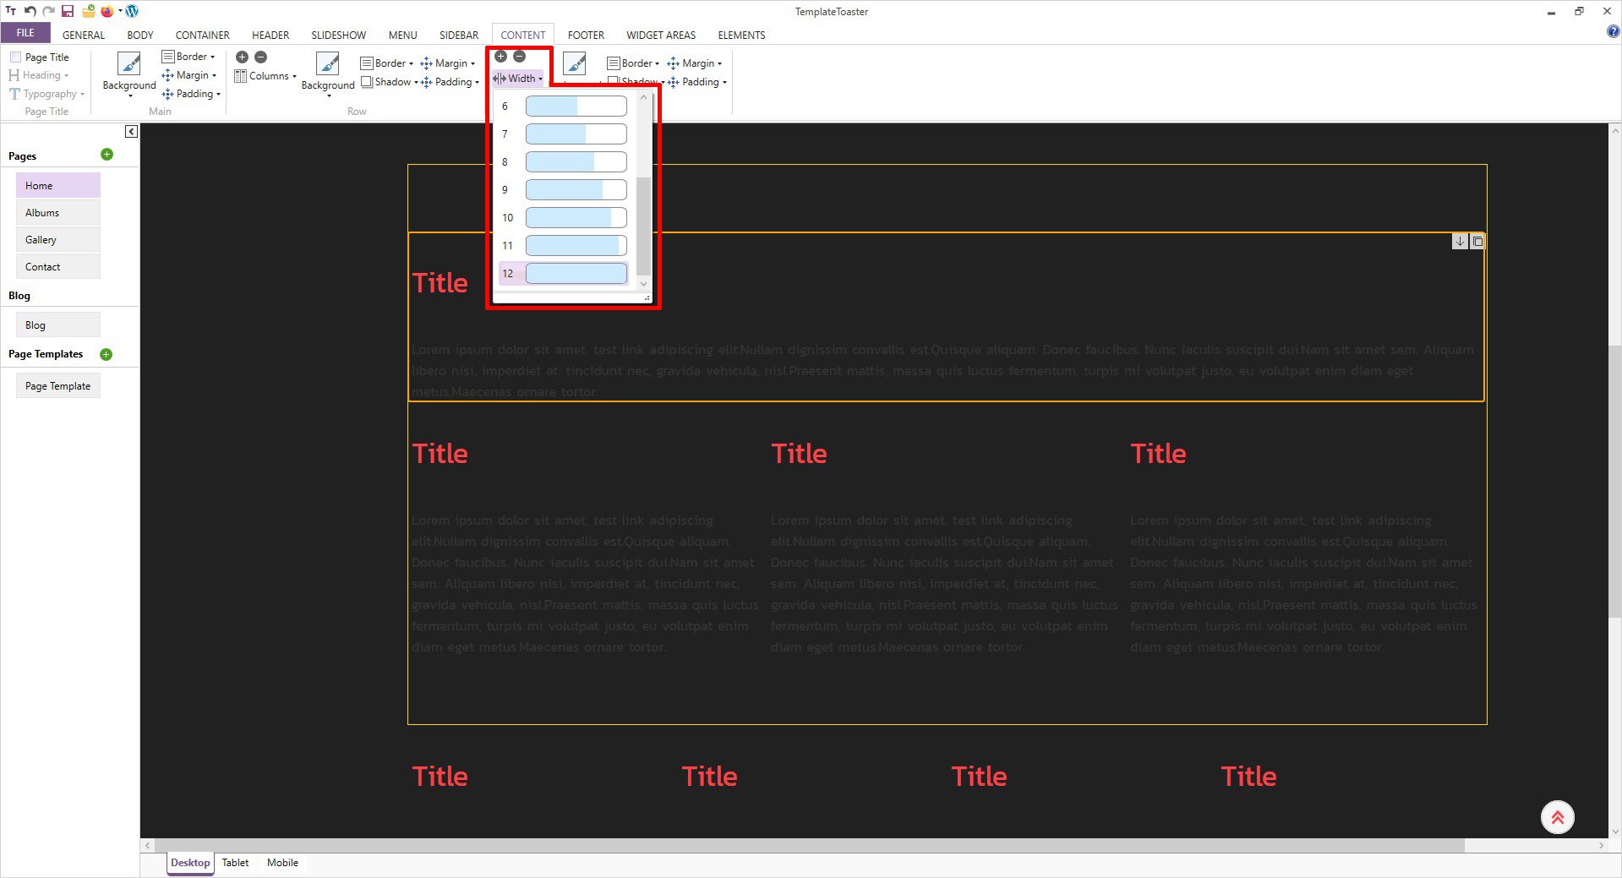Click the scroll-to-top double chevron button

click(1557, 817)
